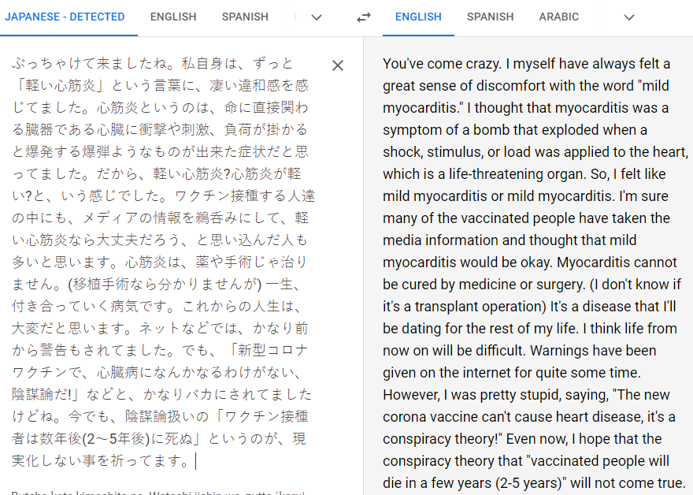This screenshot has height=495, width=693.
Task: Click the romanized text starting "Butcha kete"
Action: point(159,493)
